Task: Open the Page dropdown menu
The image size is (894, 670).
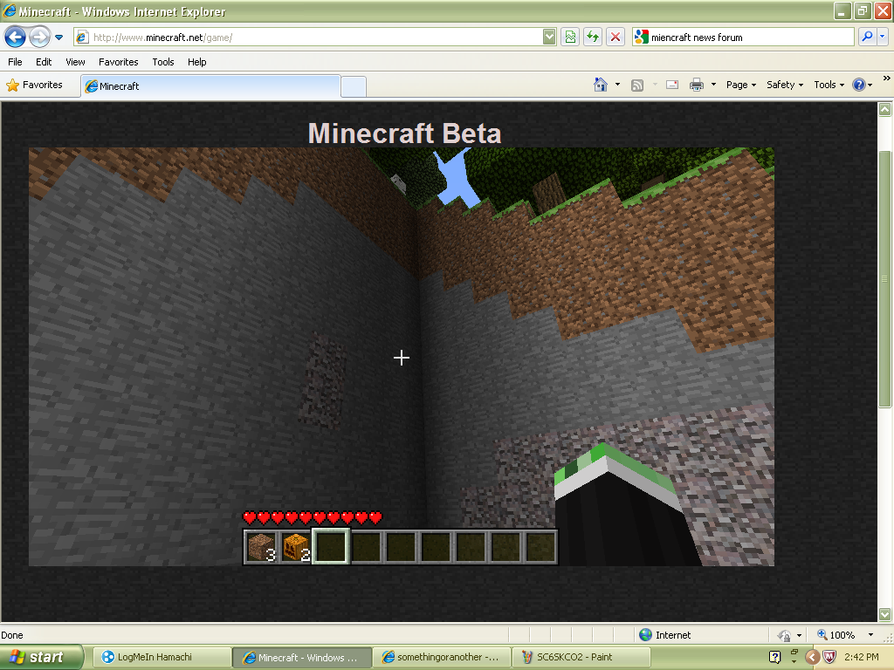Action: tap(741, 85)
